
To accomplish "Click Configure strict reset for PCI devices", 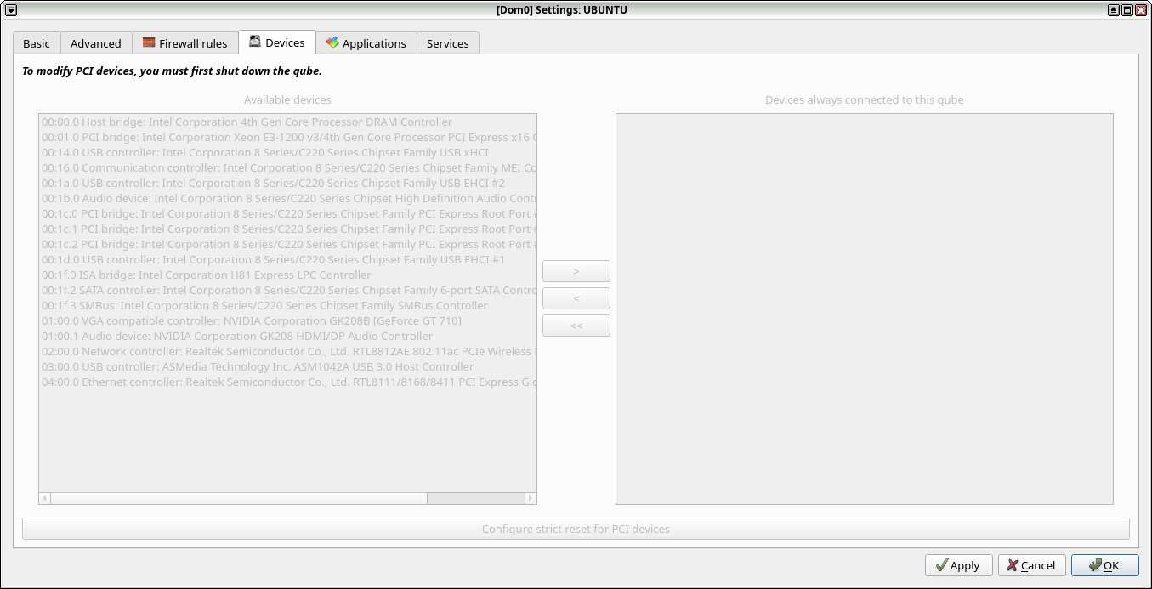I will (x=576, y=529).
